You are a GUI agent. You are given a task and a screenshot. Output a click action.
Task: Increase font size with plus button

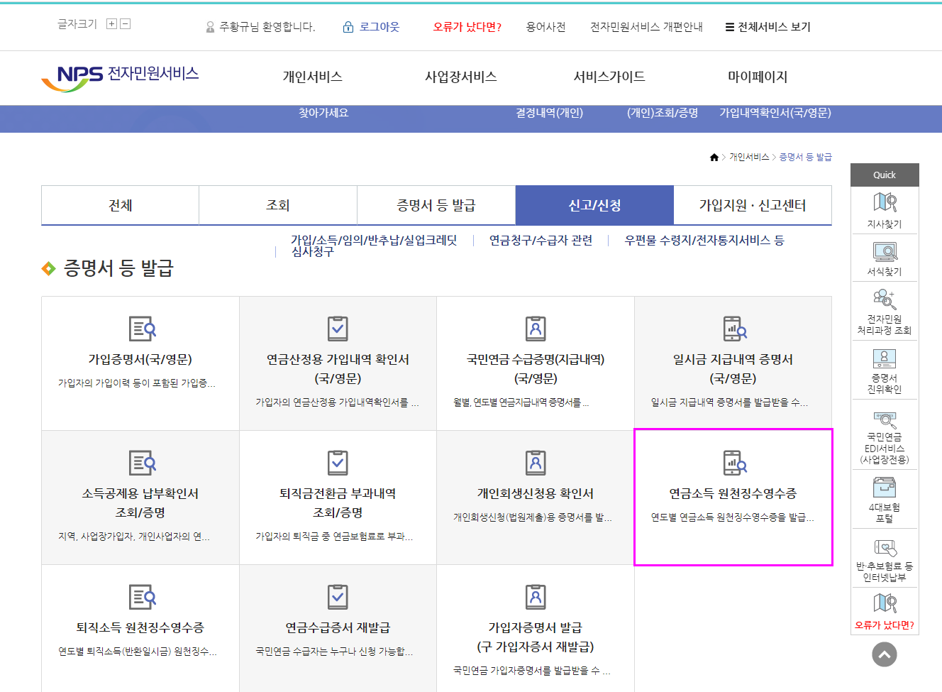coord(111,24)
